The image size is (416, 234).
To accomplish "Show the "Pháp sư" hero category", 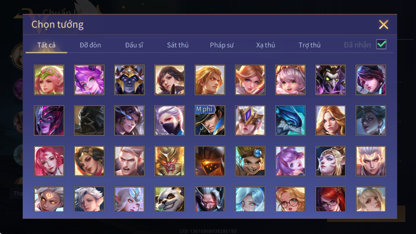I will click(222, 45).
